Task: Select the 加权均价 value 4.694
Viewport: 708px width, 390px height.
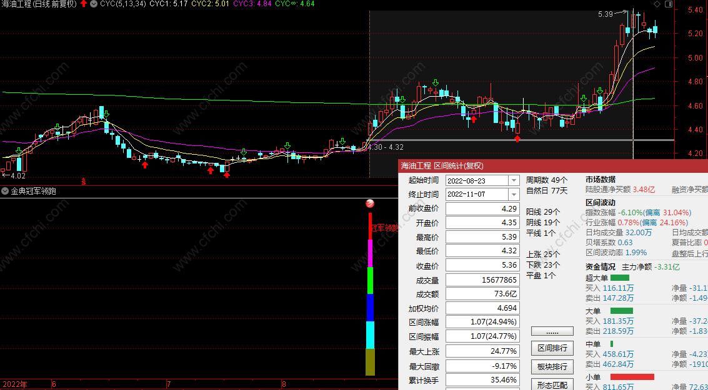Action: coord(482,308)
